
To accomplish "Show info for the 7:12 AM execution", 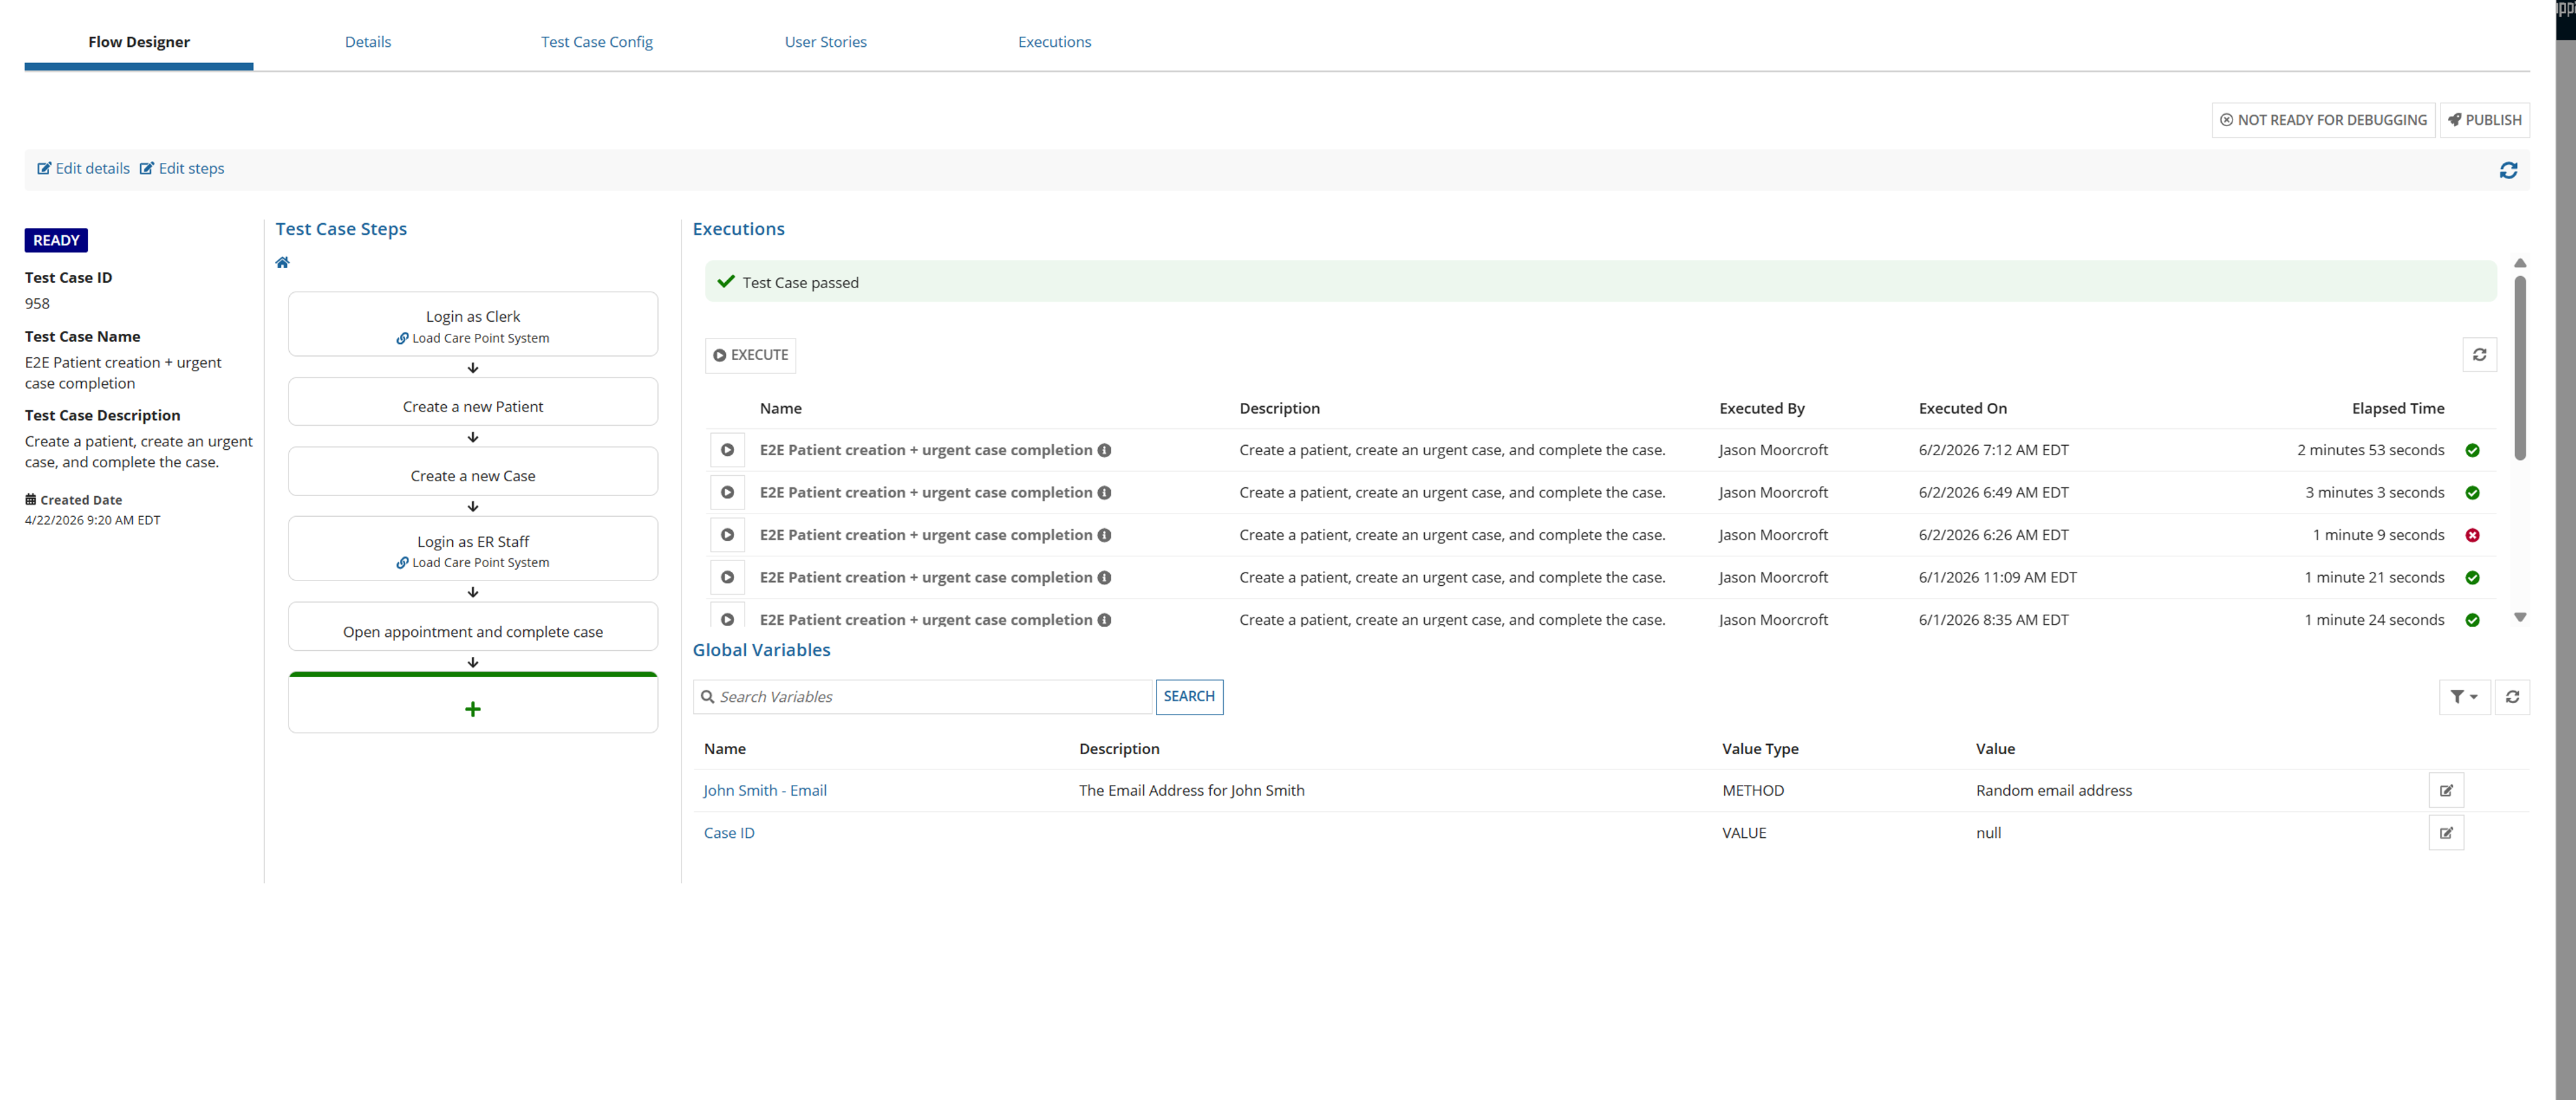I will [1104, 450].
